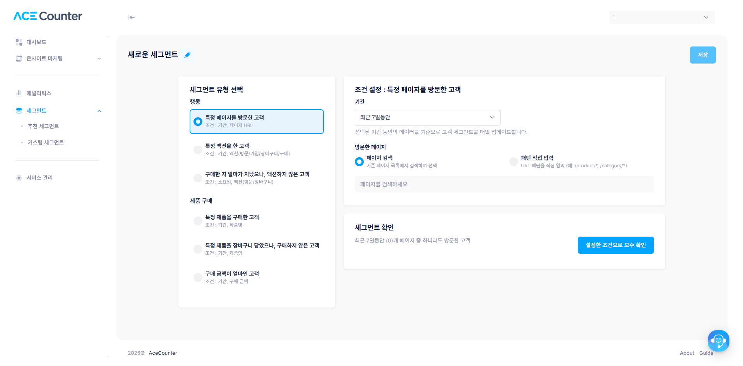The height and width of the screenshot is (366, 743).
Task: Go to 커스텀 세그먼트 submenu item
Action: point(46,143)
